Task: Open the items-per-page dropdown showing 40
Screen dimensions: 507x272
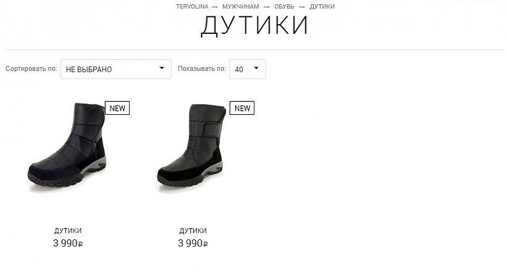Action: coord(247,69)
